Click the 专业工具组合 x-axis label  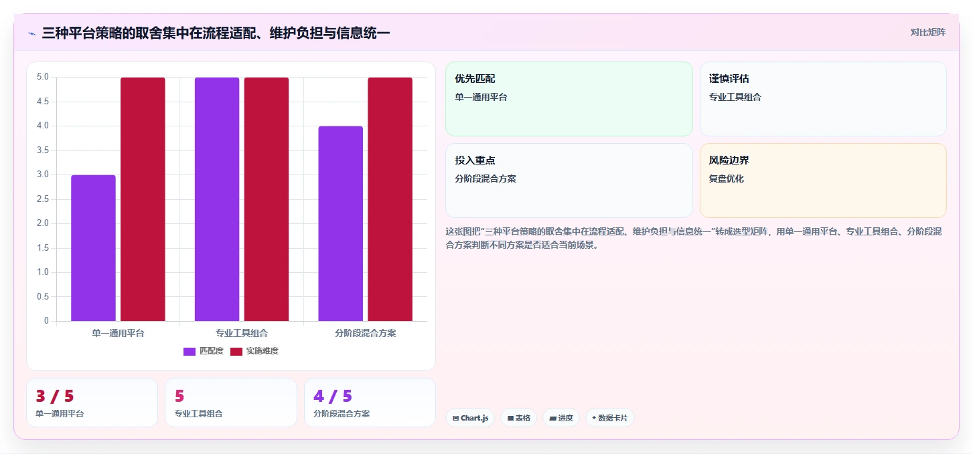coord(242,333)
